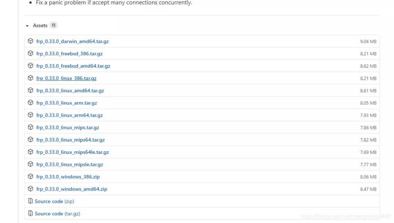
Task: Download frp_0.33.0_linux_mips.tar.gz
Action: coord(67,127)
